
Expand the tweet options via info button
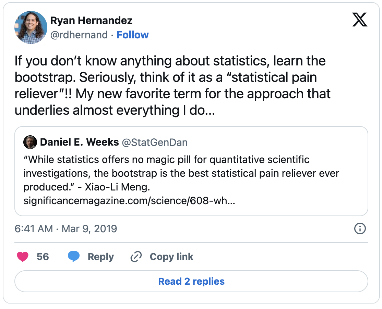click(x=360, y=229)
